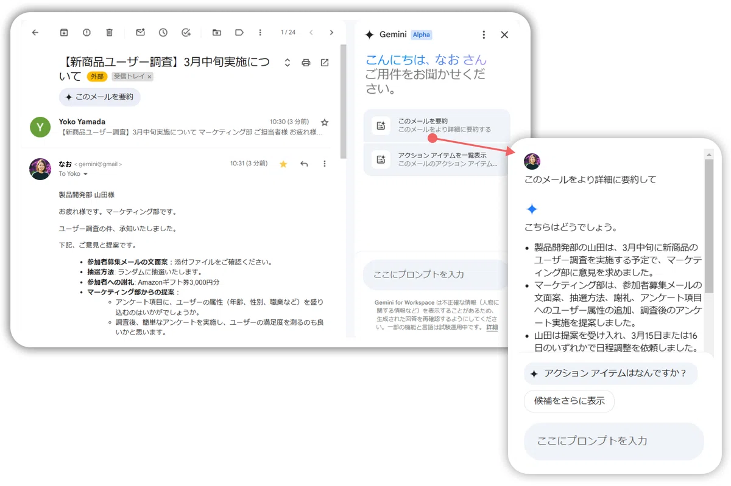The image size is (731, 486).
Task: Expand all messages with the up-down arrows icon
Action: 288,63
